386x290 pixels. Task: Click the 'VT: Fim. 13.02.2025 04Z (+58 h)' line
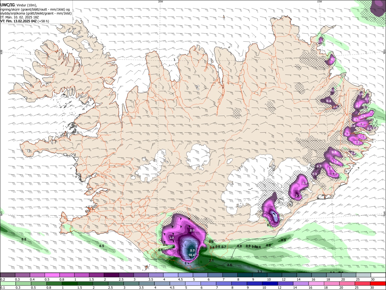pyautogui.click(x=25, y=21)
